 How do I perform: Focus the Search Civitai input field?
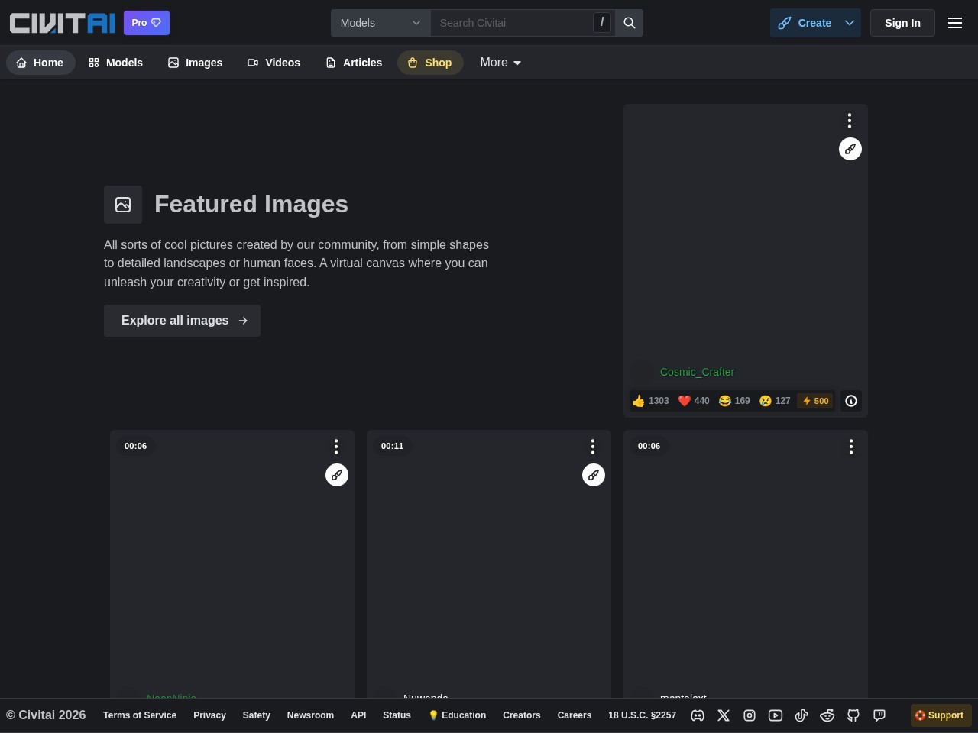point(512,23)
